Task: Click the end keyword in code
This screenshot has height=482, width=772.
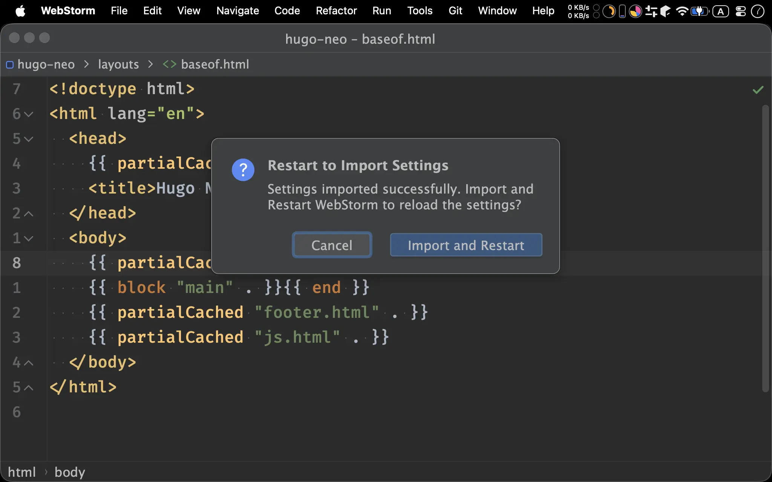Action: 326,287
